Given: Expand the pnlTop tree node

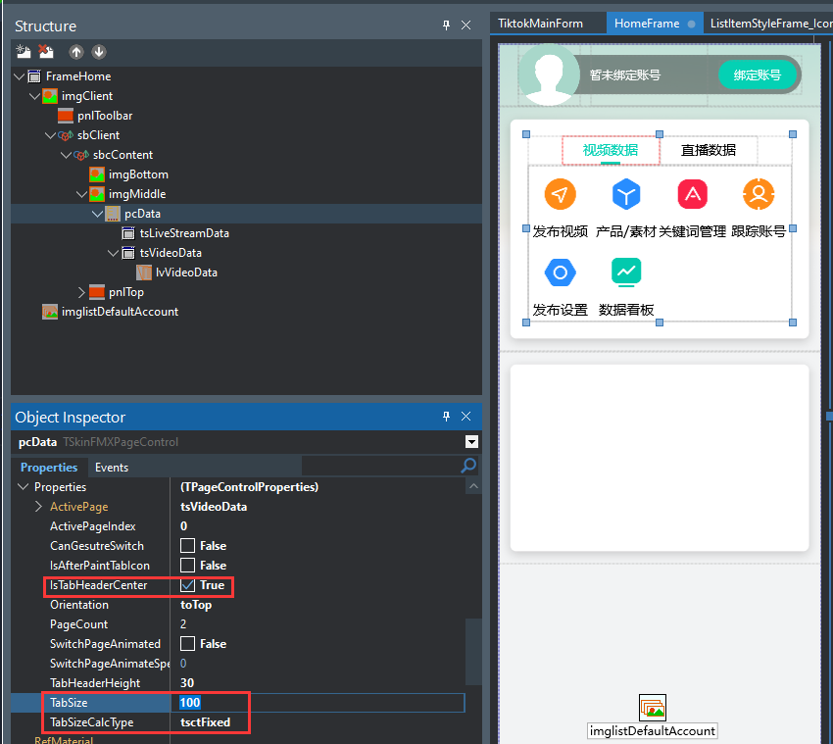Looking at the screenshot, I should [x=81, y=292].
